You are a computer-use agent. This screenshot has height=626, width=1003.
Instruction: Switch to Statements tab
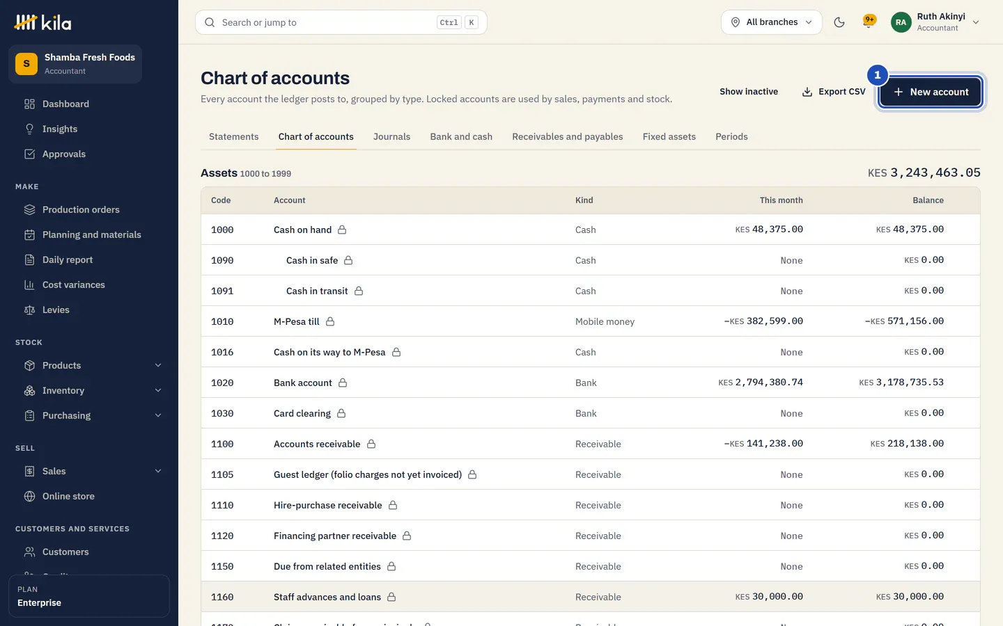[233, 136]
